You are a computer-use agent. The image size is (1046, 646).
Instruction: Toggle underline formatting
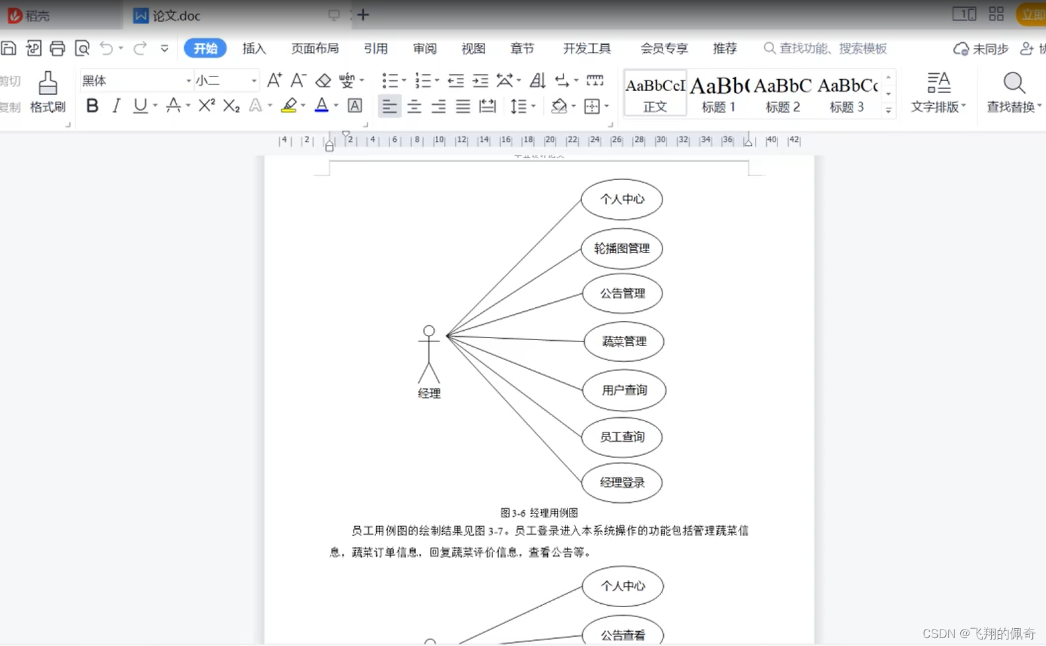(x=140, y=105)
